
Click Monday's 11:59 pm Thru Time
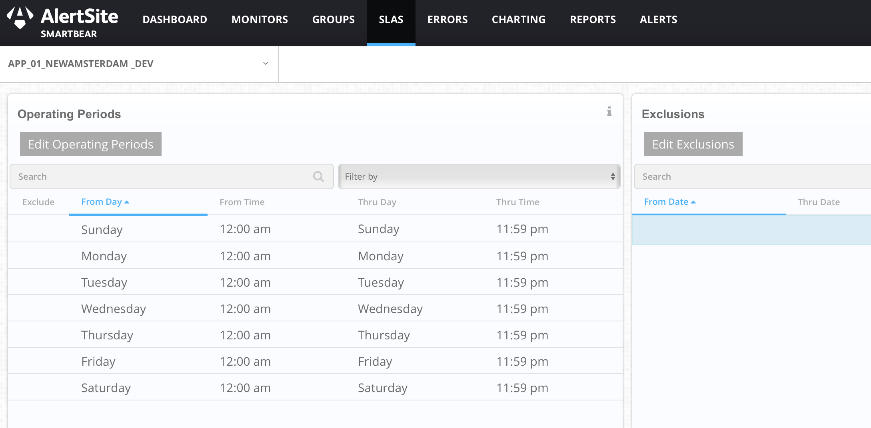coord(522,256)
